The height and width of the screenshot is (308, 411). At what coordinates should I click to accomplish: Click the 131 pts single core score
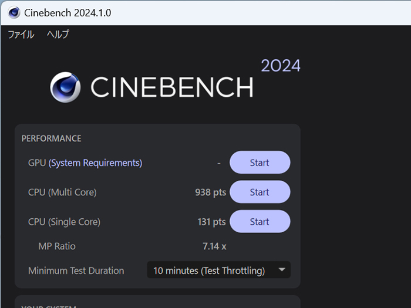click(x=211, y=222)
